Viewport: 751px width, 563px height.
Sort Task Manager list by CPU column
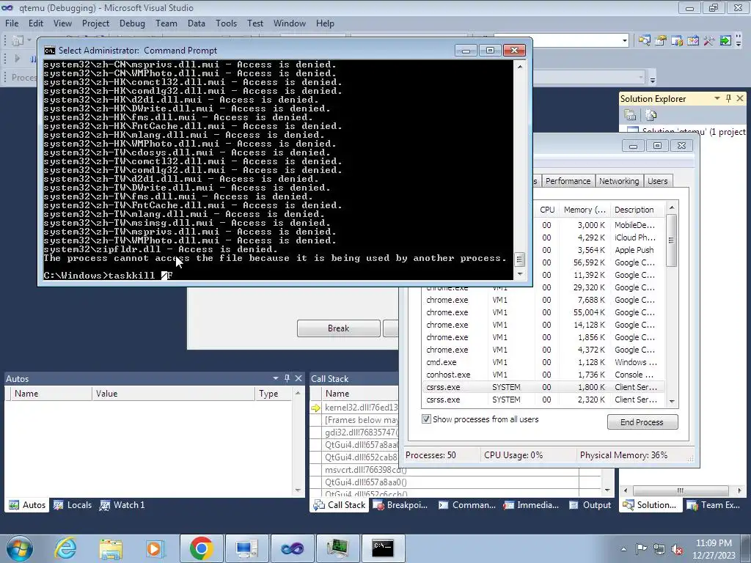tap(547, 210)
